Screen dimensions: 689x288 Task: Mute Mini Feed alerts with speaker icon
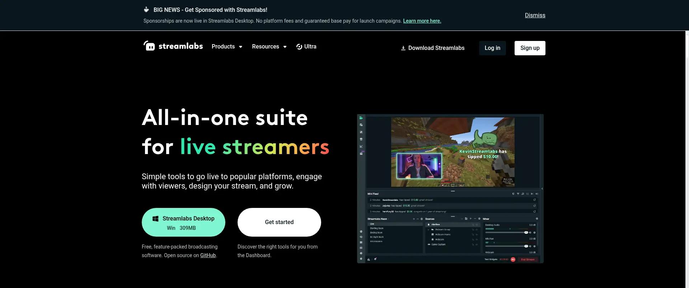click(x=537, y=194)
